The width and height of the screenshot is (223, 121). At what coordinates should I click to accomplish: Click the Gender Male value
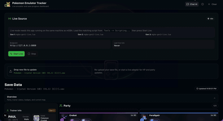(x=26, y=119)
